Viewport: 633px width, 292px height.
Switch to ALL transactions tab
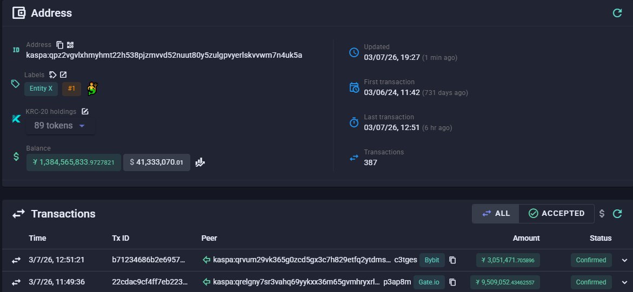[496, 213]
